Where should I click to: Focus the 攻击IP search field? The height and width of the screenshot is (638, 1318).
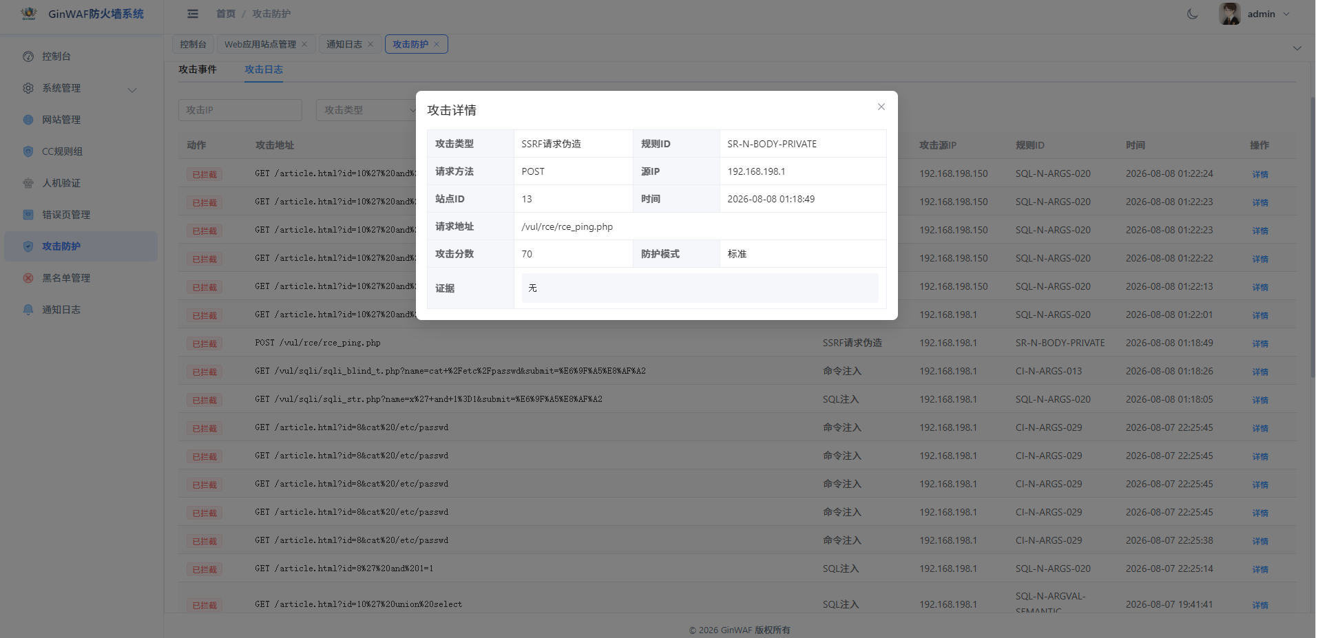coord(240,110)
